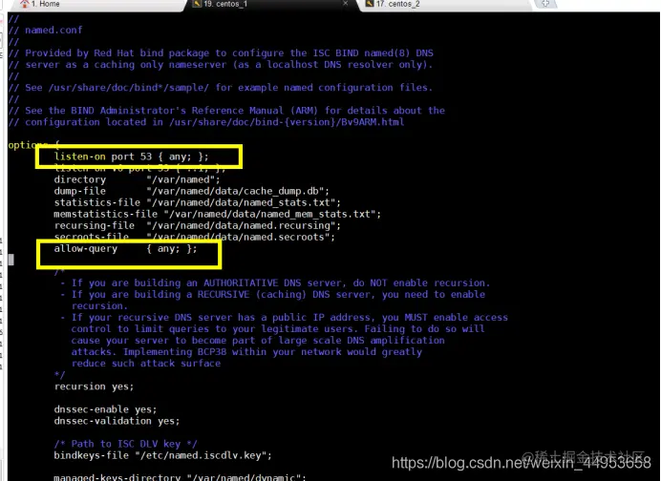Click the 'dnssec-enable yes;' line
Screen dimensions: 661x481
(x=105, y=409)
